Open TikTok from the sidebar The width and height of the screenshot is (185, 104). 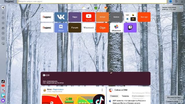(3, 81)
